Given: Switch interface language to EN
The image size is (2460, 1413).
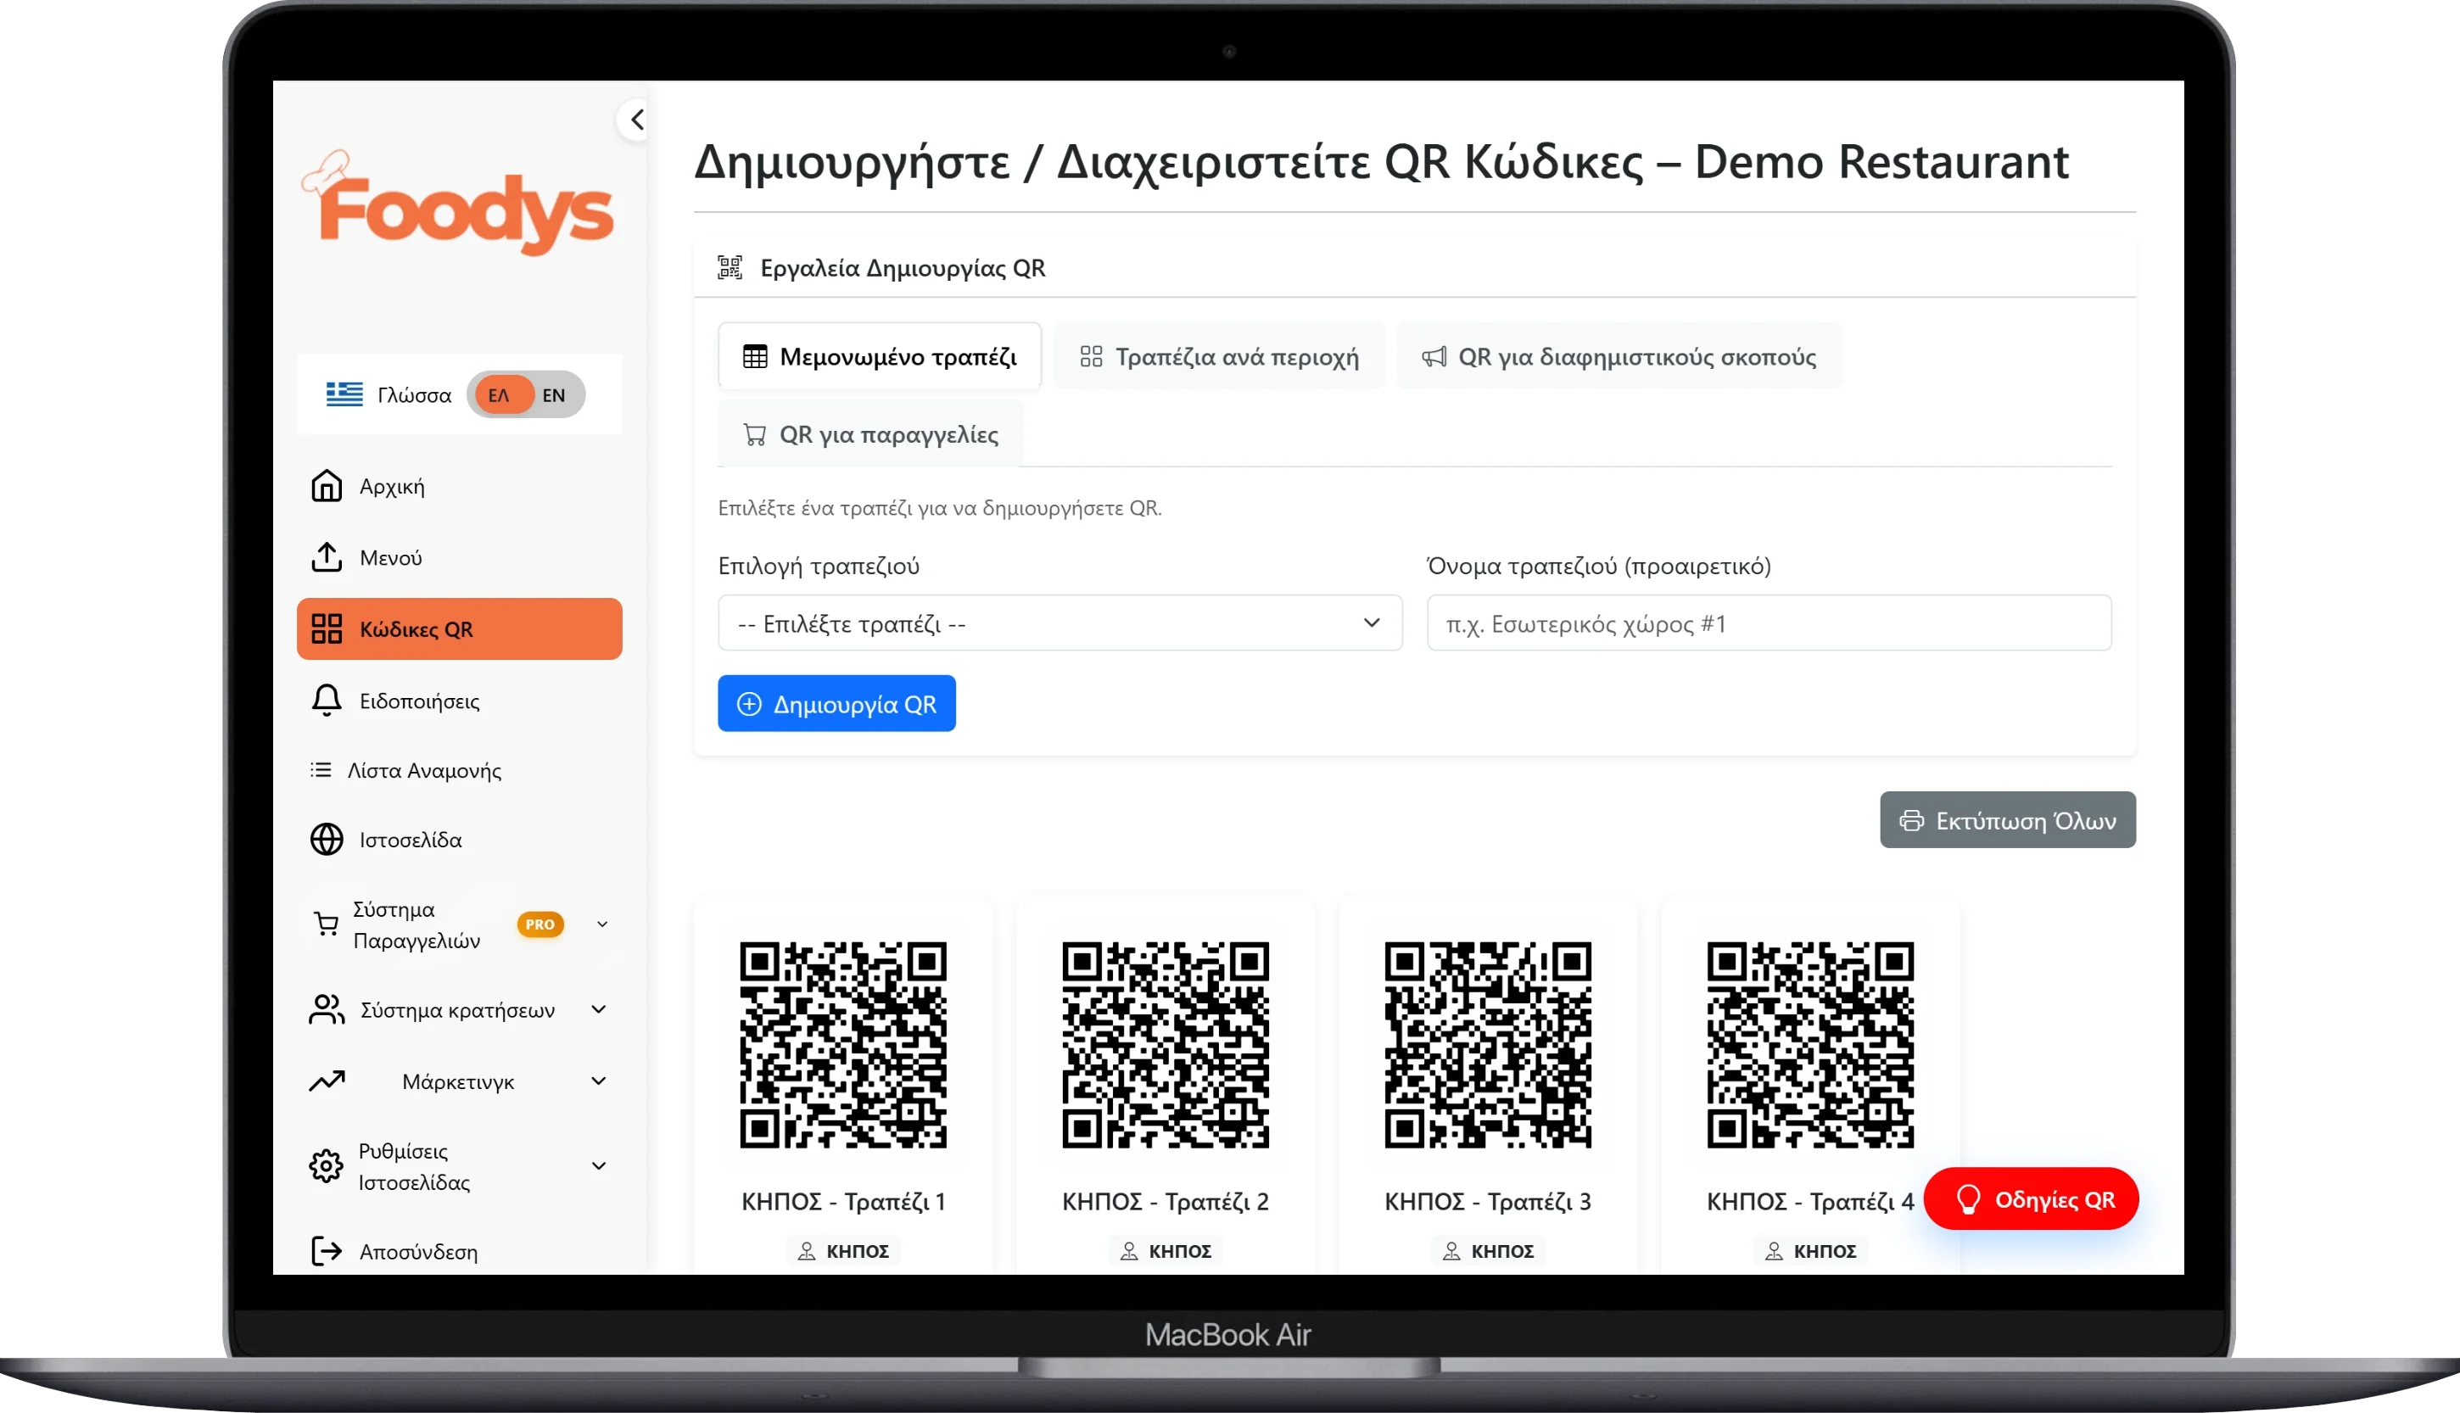Looking at the screenshot, I should click(x=554, y=394).
